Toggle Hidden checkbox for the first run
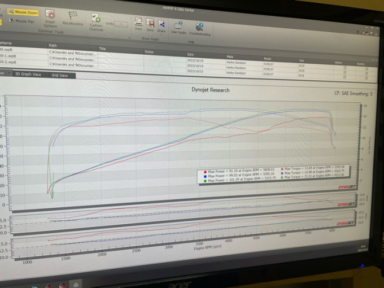This screenshot has height=288, width=384. [345, 68]
